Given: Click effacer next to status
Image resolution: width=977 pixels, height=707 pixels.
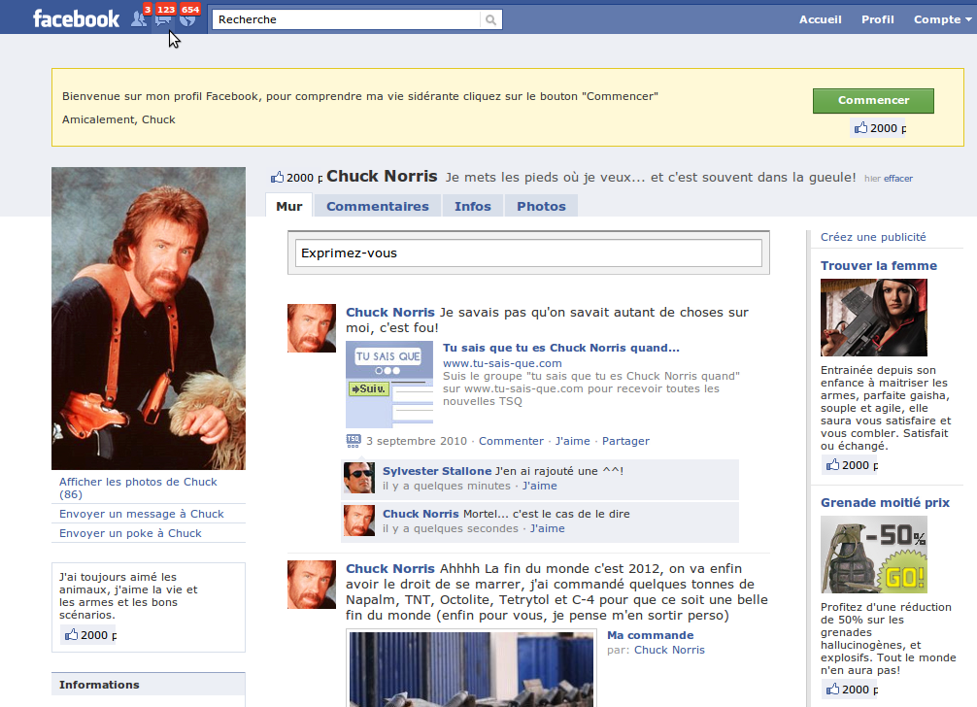Looking at the screenshot, I should coord(898,179).
